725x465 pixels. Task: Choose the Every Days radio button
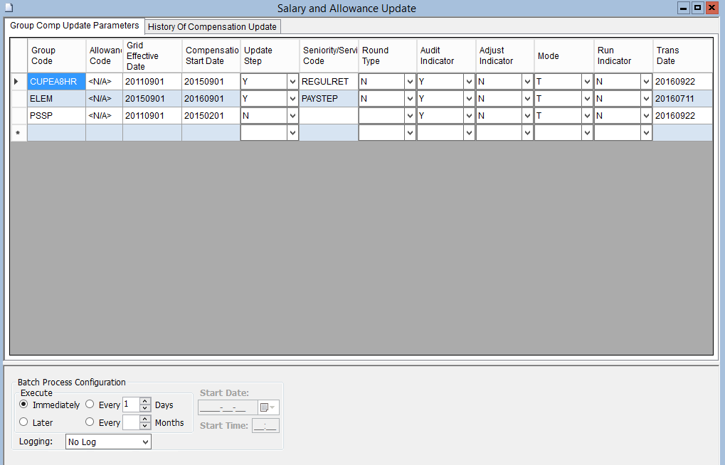click(90, 405)
